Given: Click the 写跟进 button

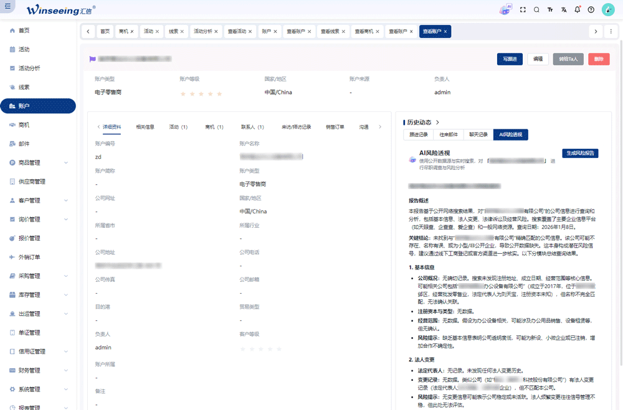Looking at the screenshot, I should pos(510,59).
